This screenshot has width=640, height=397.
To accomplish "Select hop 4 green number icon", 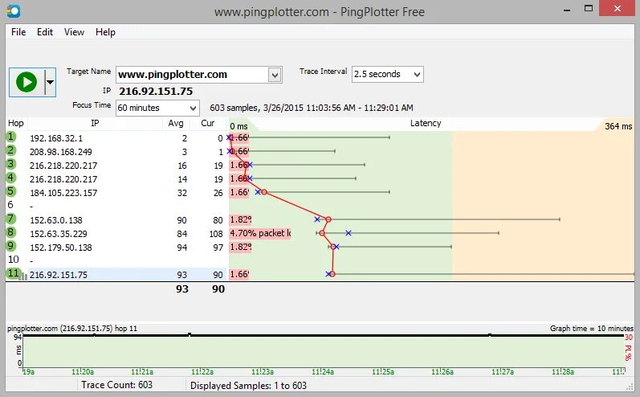I will [x=11, y=178].
